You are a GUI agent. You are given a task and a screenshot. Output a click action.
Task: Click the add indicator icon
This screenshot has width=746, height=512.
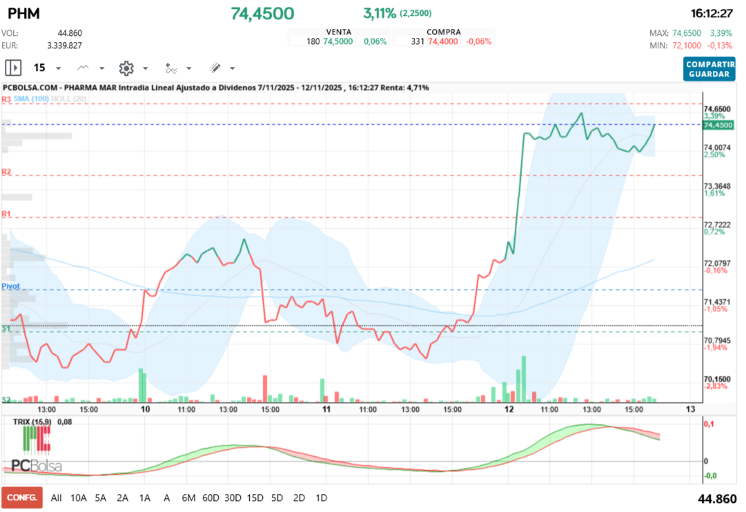(x=170, y=68)
